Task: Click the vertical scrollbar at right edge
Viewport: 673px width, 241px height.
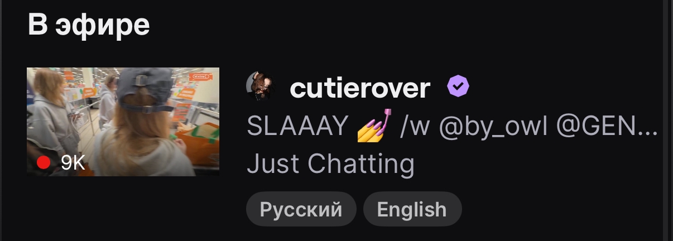Action: click(x=666, y=120)
